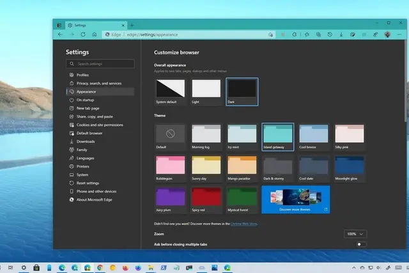Choose the Dark appearance option
The width and height of the screenshot is (409, 273).
click(242, 91)
